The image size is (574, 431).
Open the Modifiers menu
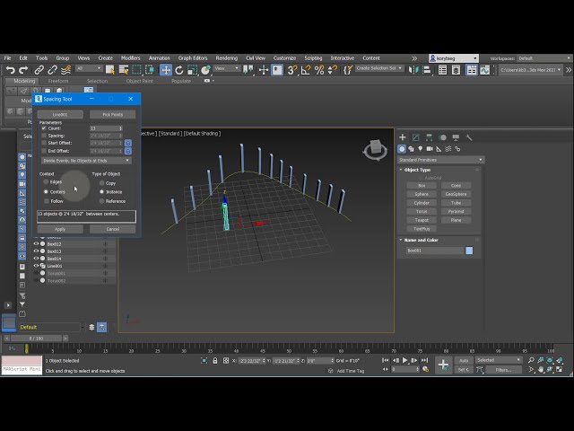[x=130, y=57]
